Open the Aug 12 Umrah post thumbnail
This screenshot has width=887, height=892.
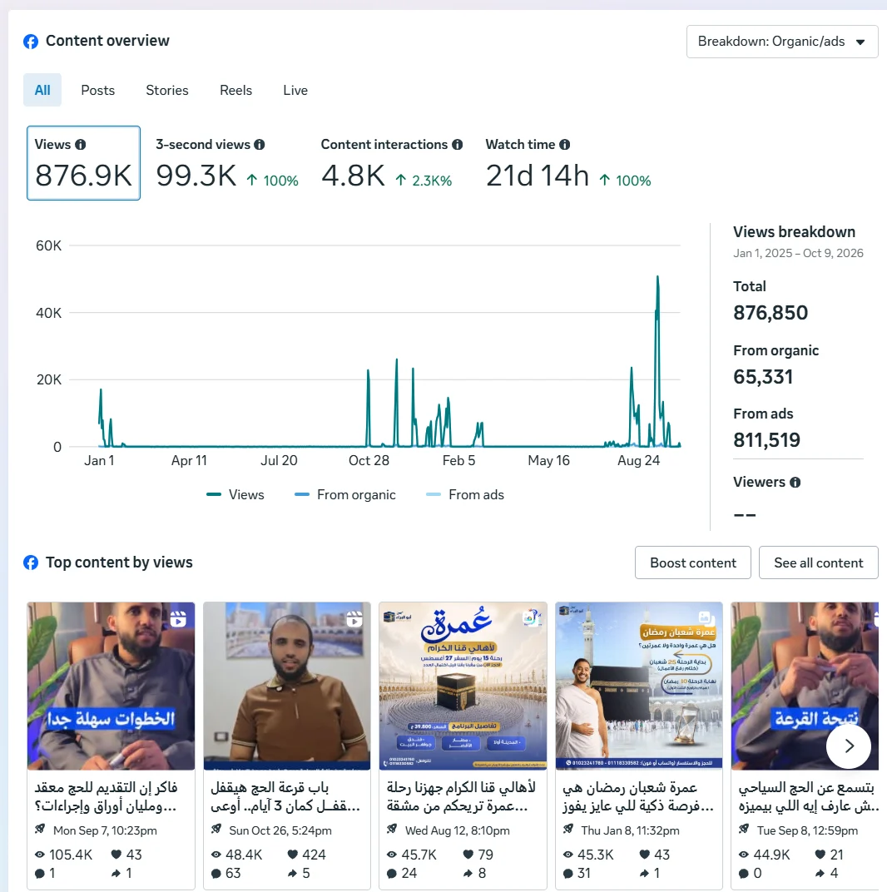463,686
